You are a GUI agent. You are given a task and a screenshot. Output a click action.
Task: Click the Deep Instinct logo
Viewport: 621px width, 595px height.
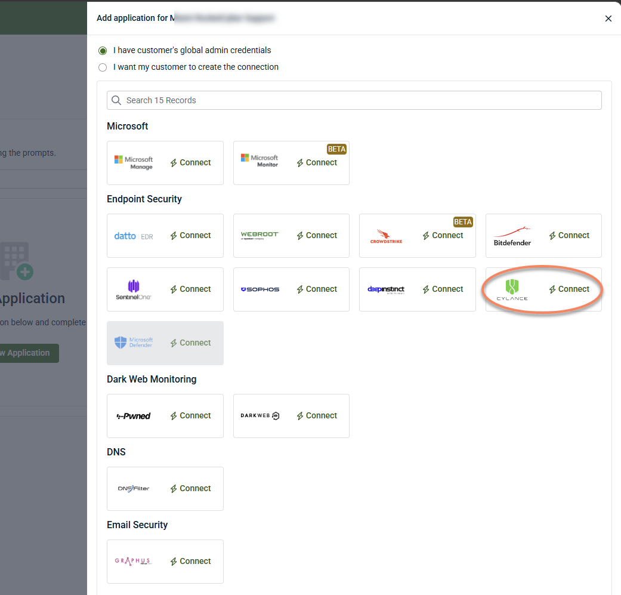click(386, 289)
